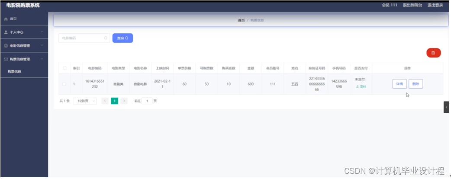Click the 支付 pay icon link

point(361,86)
